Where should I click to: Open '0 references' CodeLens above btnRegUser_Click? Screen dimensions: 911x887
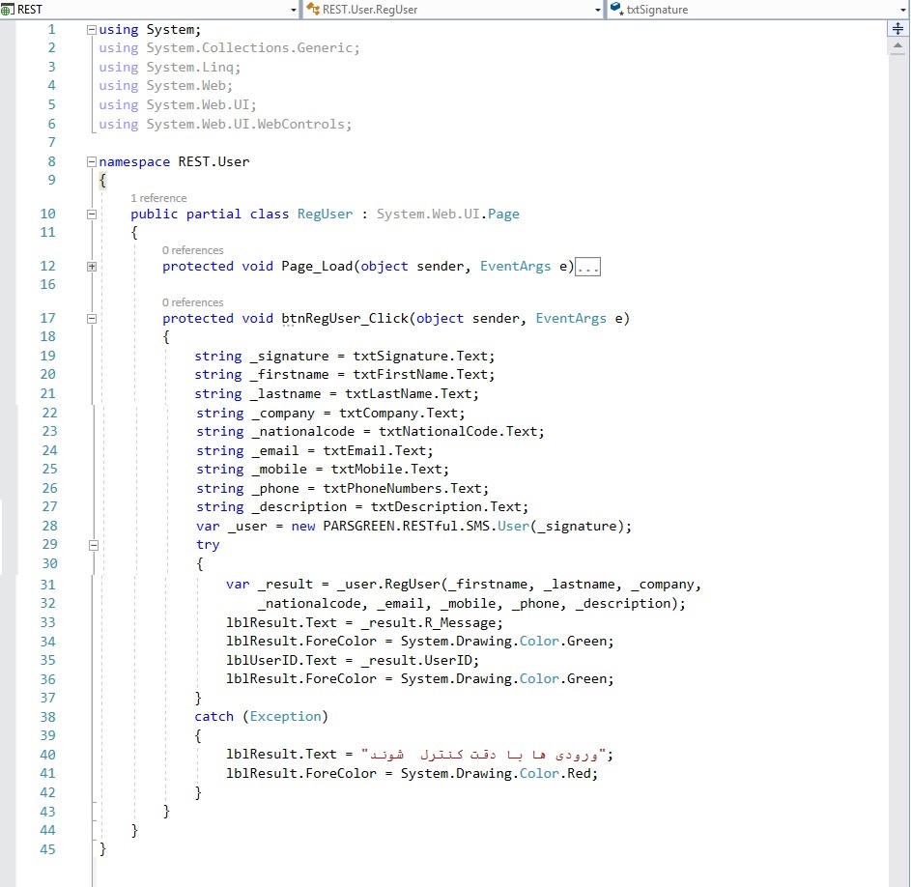pos(192,302)
